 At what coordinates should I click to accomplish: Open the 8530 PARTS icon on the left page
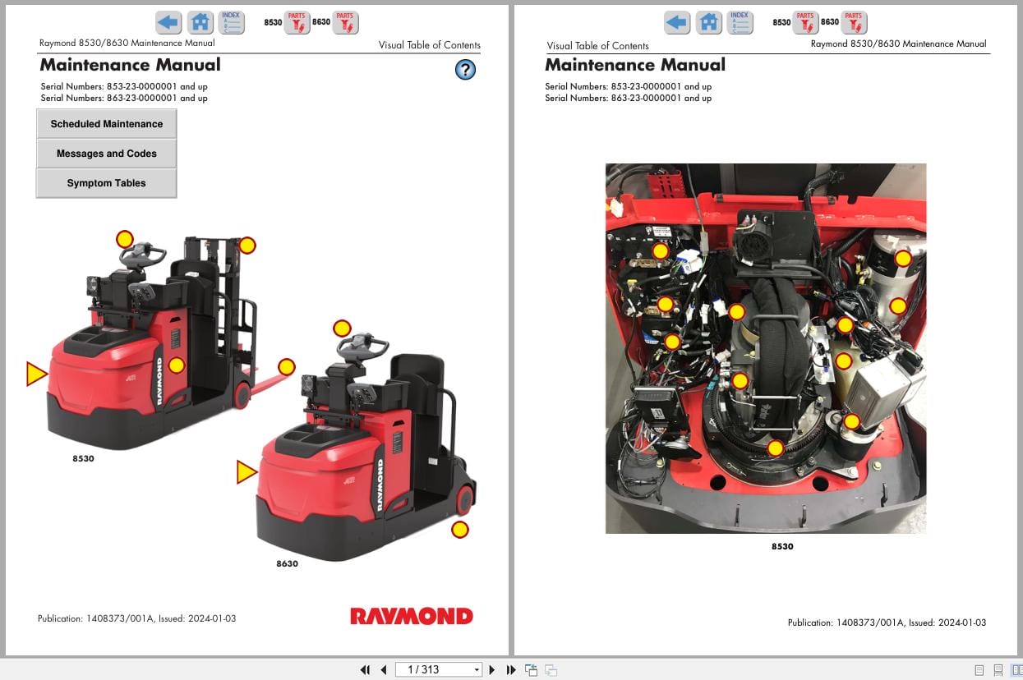point(297,22)
